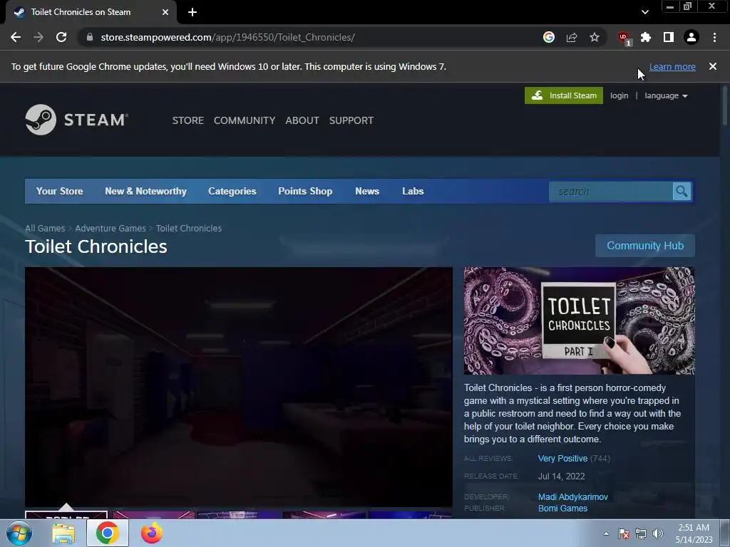Click the address bar URL
This screenshot has height=547, width=730.
pyautogui.click(x=227, y=37)
